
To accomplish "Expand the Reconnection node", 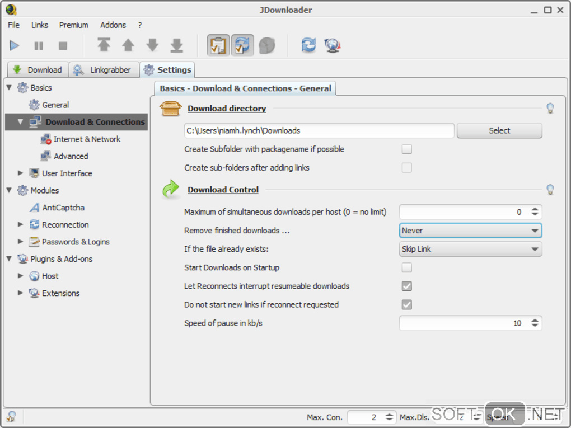I will 20,224.
